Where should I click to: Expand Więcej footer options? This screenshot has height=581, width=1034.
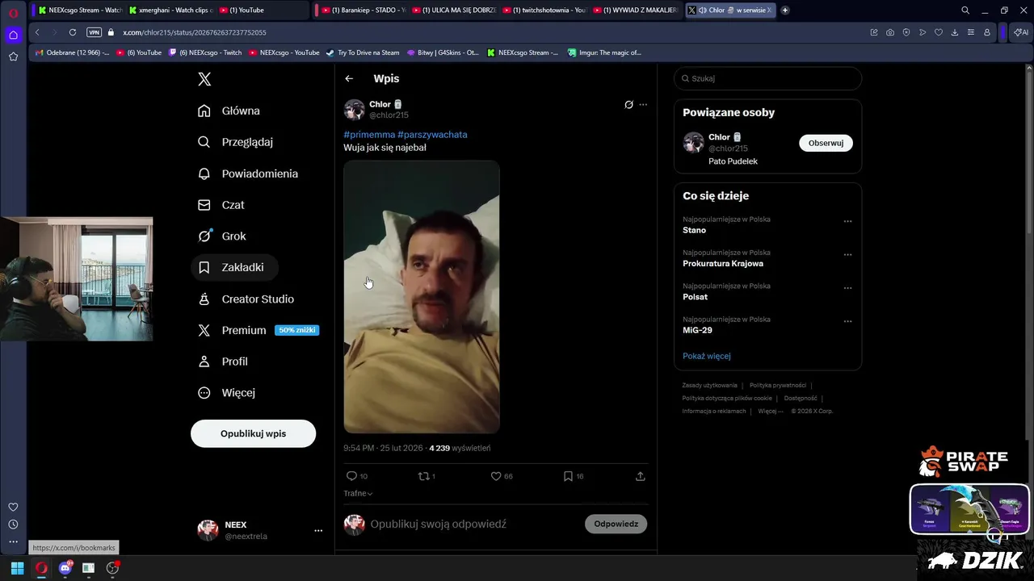point(770,412)
